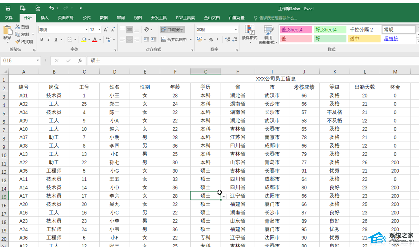Click the Tell Me 告诉我您想要做什么 box

pos(275,18)
